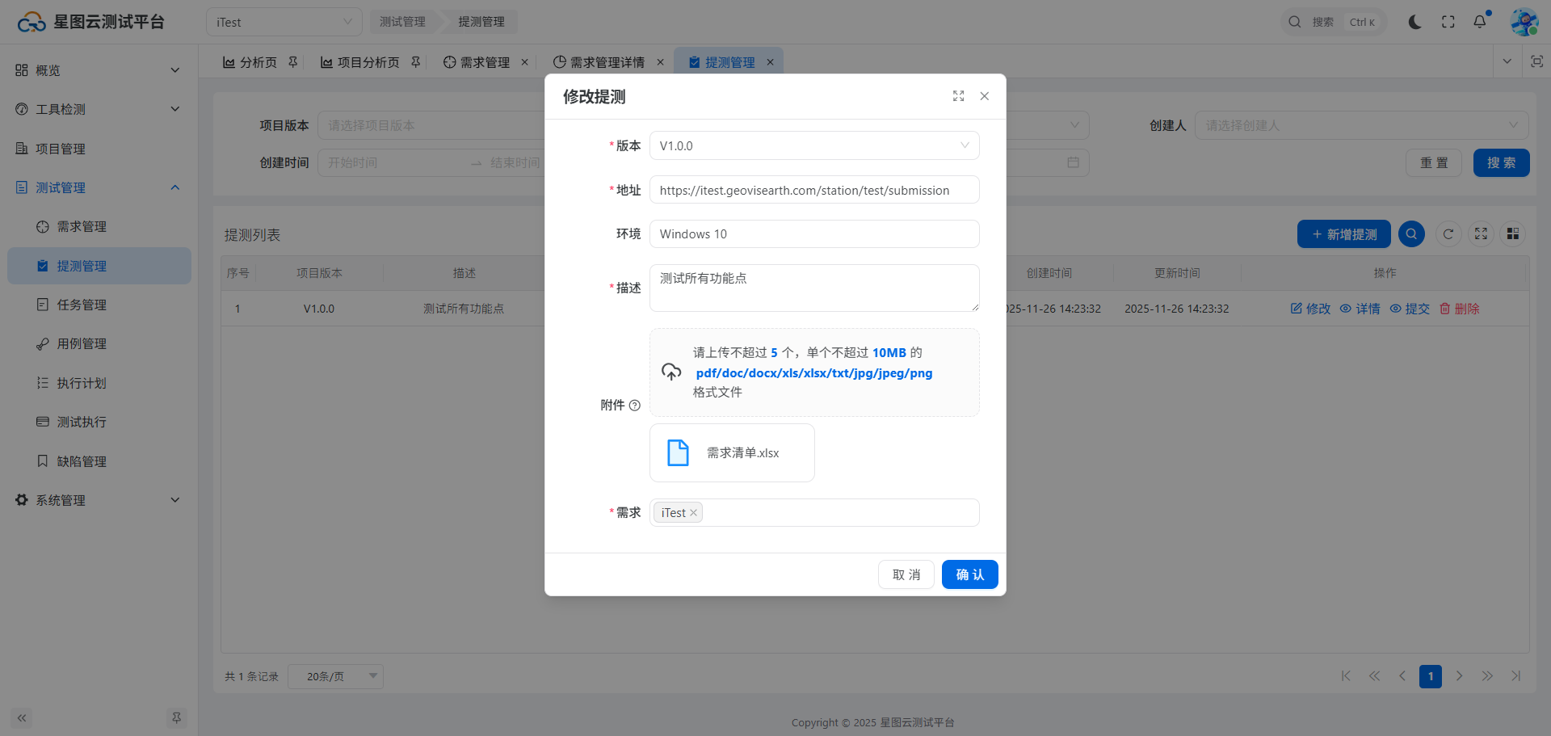Viewport: 1551px width, 736px height.
Task: Click the help icon next to 附件 label
Action: click(x=635, y=406)
